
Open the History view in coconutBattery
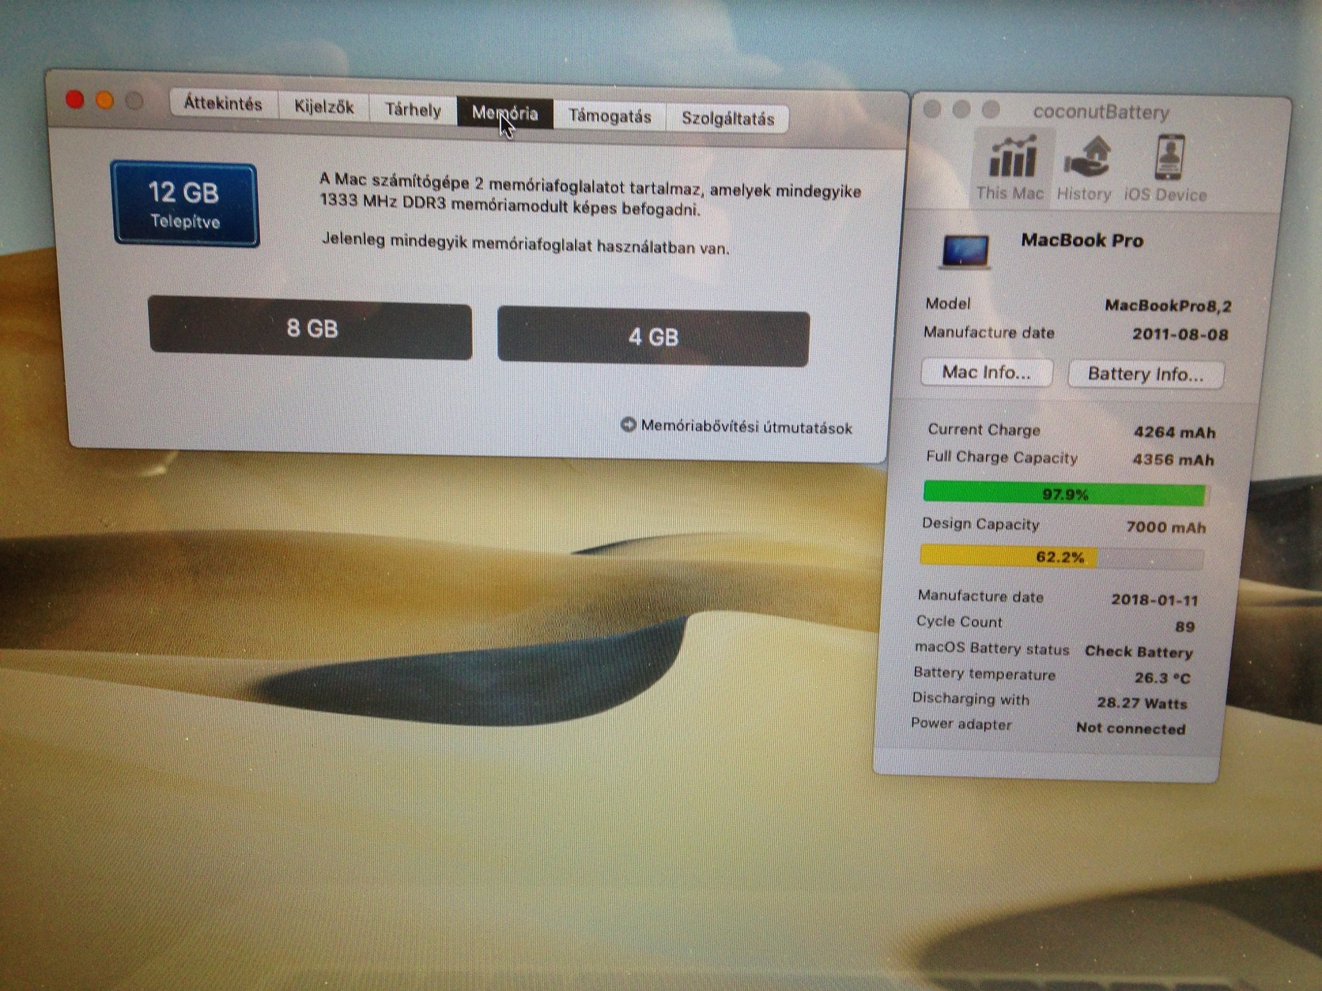[x=1084, y=168]
